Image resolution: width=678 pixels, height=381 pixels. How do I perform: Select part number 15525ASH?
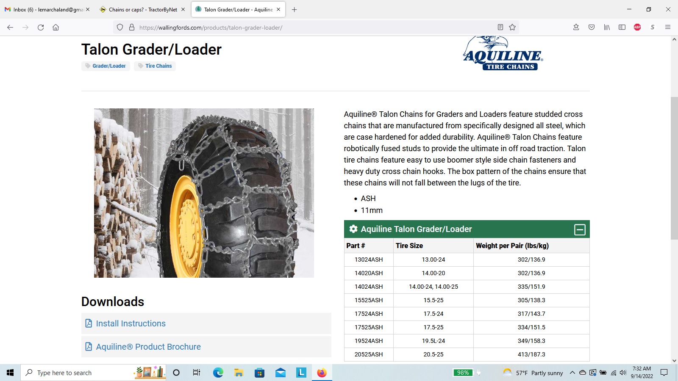(x=369, y=300)
